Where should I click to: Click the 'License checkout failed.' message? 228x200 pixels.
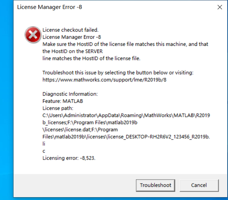point(70,30)
